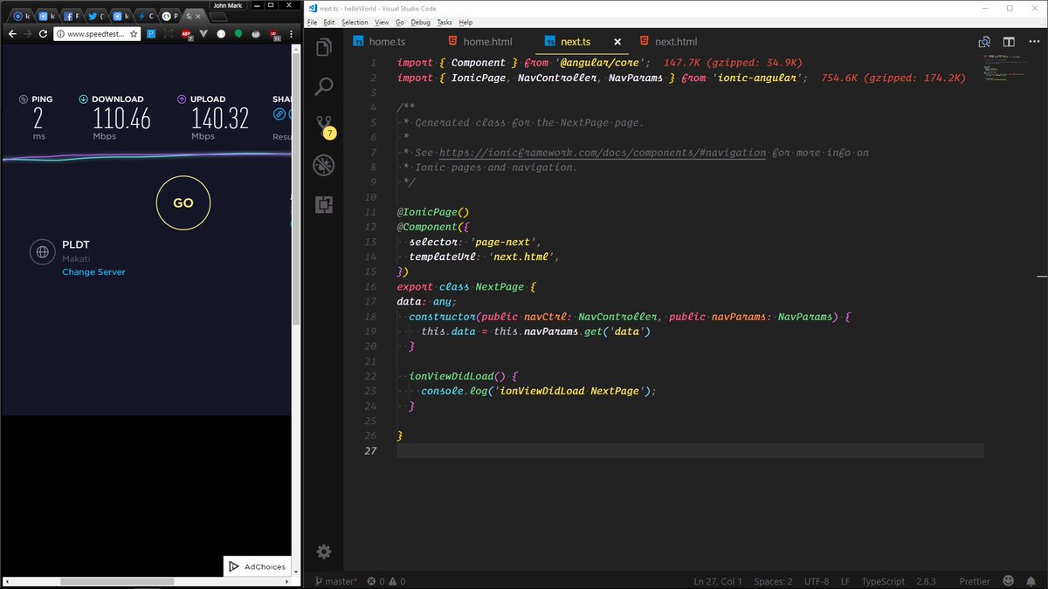Open the View menu in VS Code

pyautogui.click(x=382, y=22)
